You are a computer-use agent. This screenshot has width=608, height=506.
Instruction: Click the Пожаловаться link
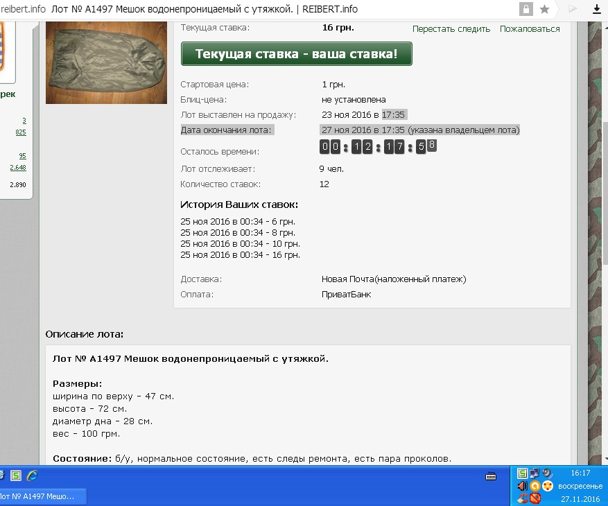[x=530, y=29]
